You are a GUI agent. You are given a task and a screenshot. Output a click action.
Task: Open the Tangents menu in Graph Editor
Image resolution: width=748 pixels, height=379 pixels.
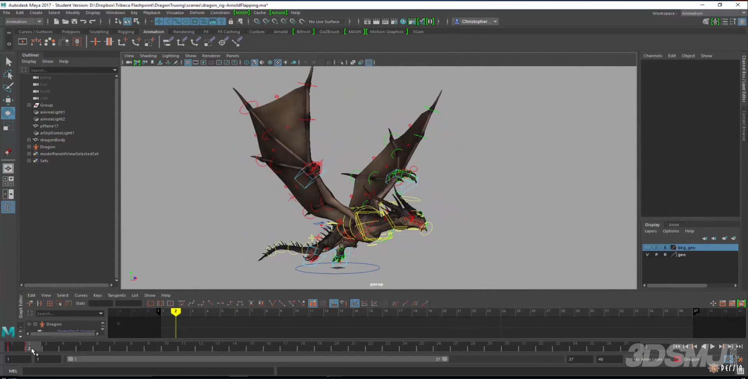(x=117, y=295)
